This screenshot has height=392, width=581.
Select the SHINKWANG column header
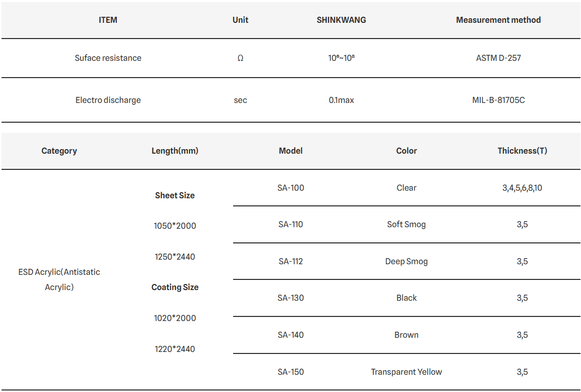[341, 20]
